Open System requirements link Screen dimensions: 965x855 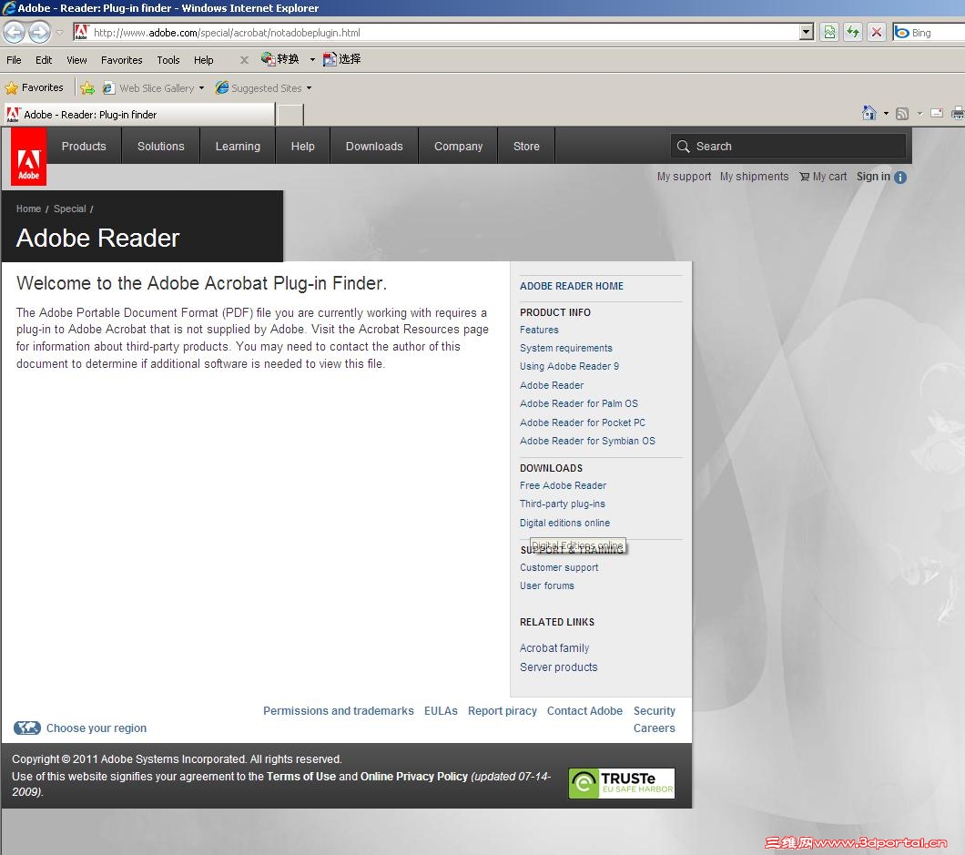[565, 348]
